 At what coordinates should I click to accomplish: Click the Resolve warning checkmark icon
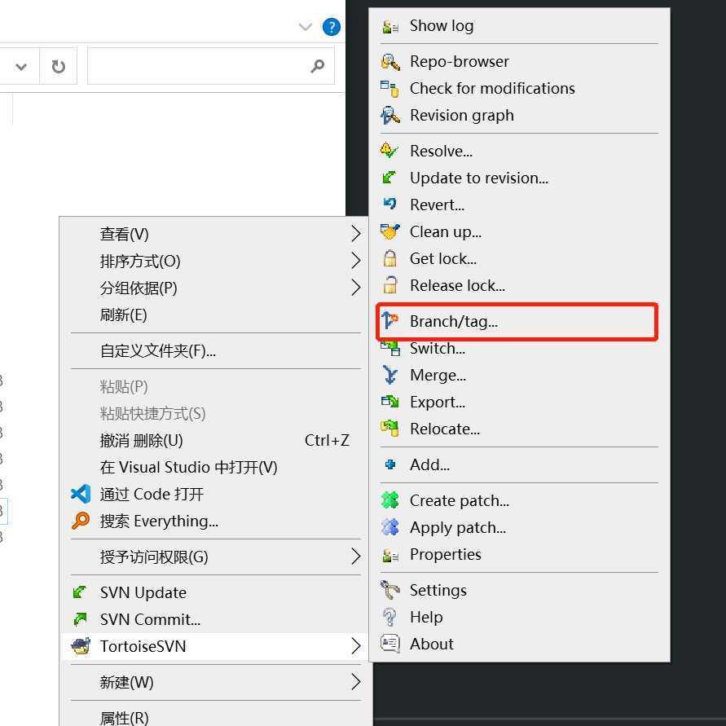389,151
